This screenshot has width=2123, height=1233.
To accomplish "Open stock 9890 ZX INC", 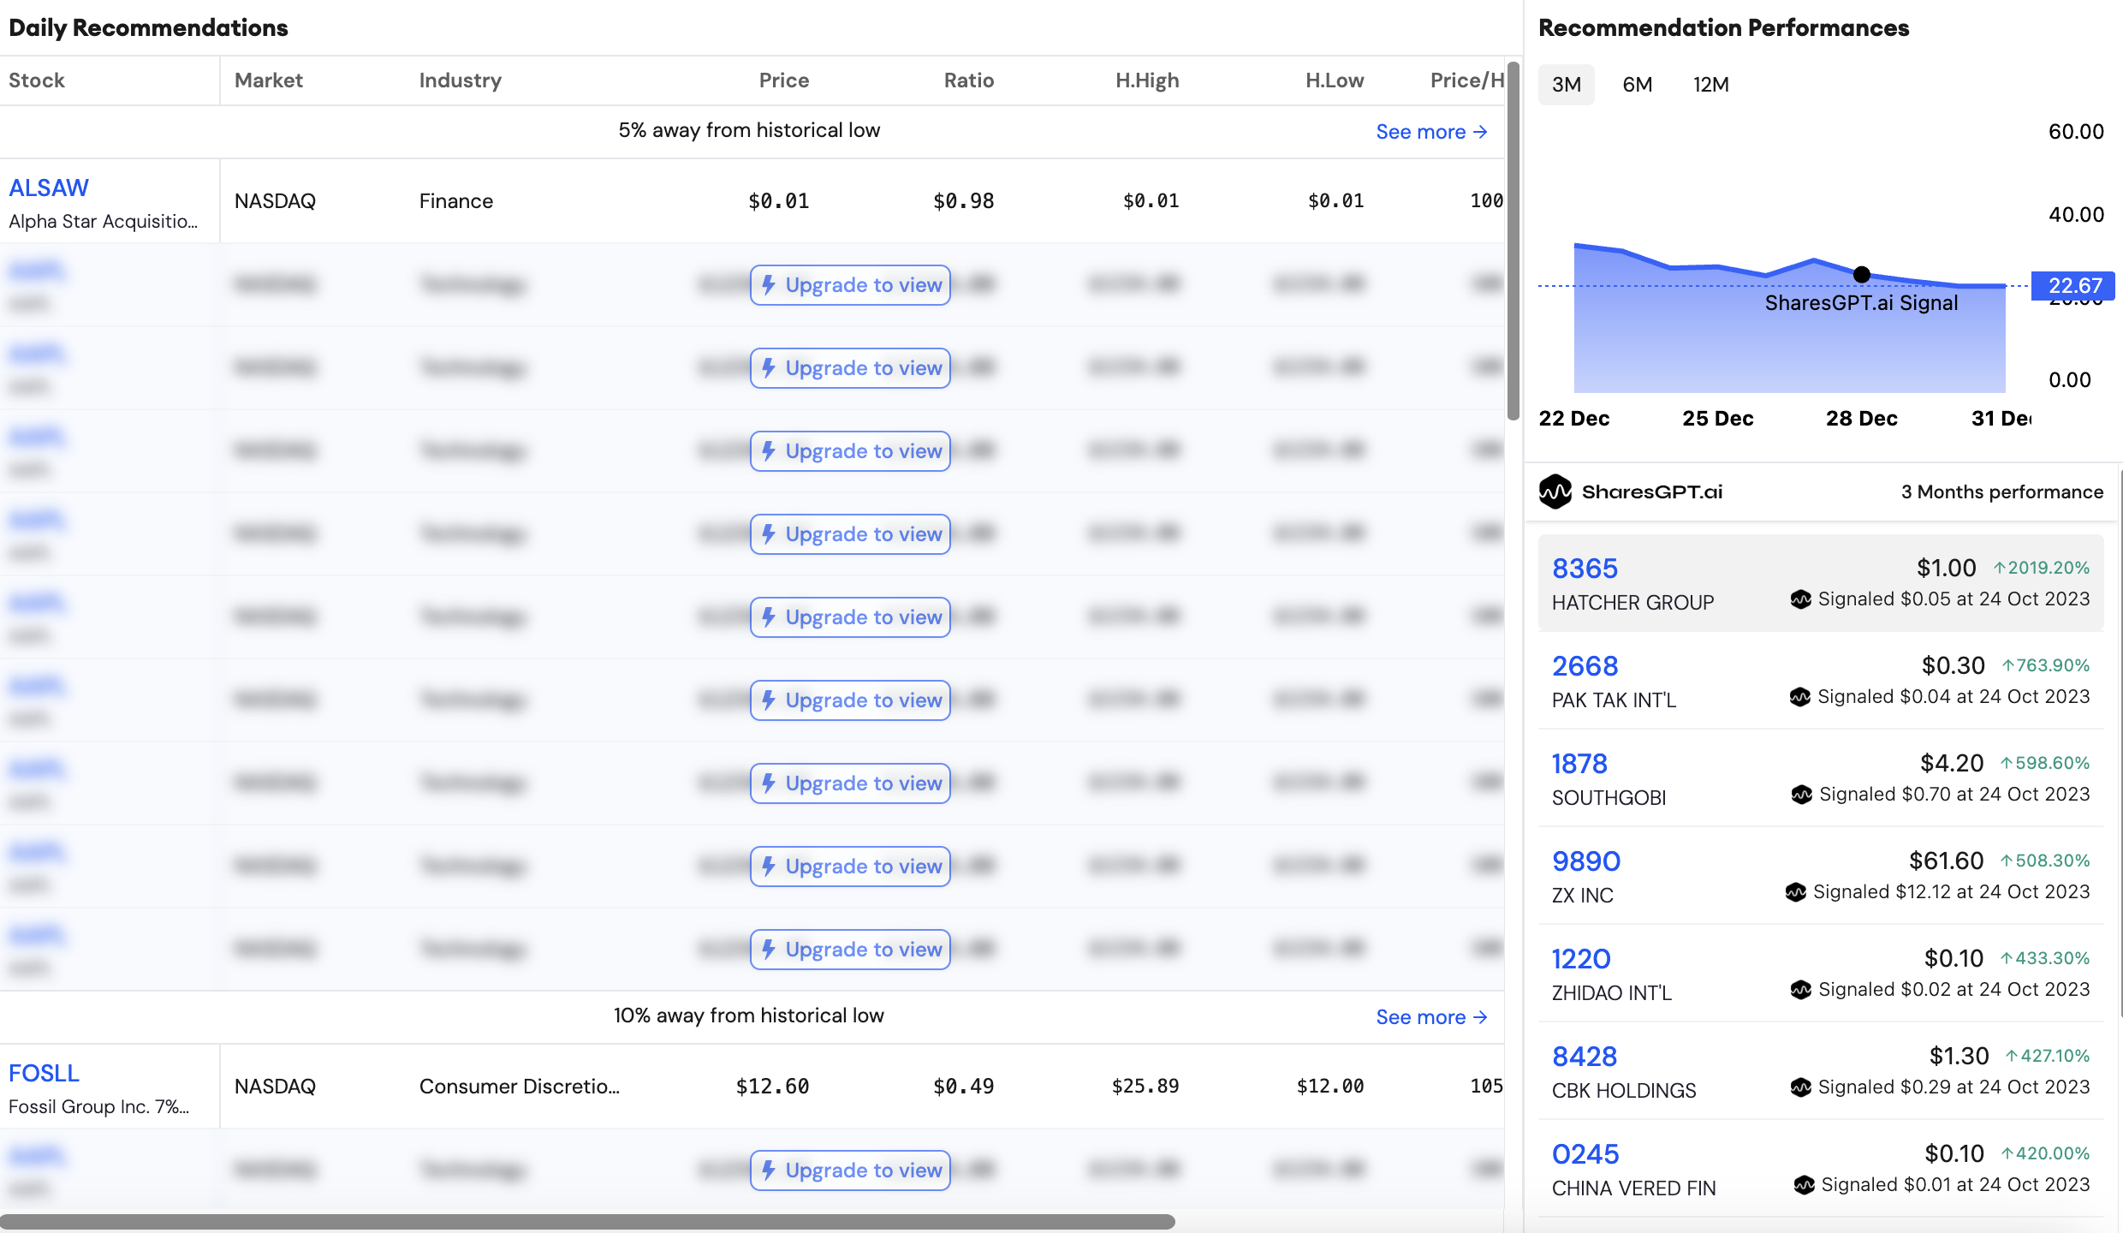I will (1821, 876).
